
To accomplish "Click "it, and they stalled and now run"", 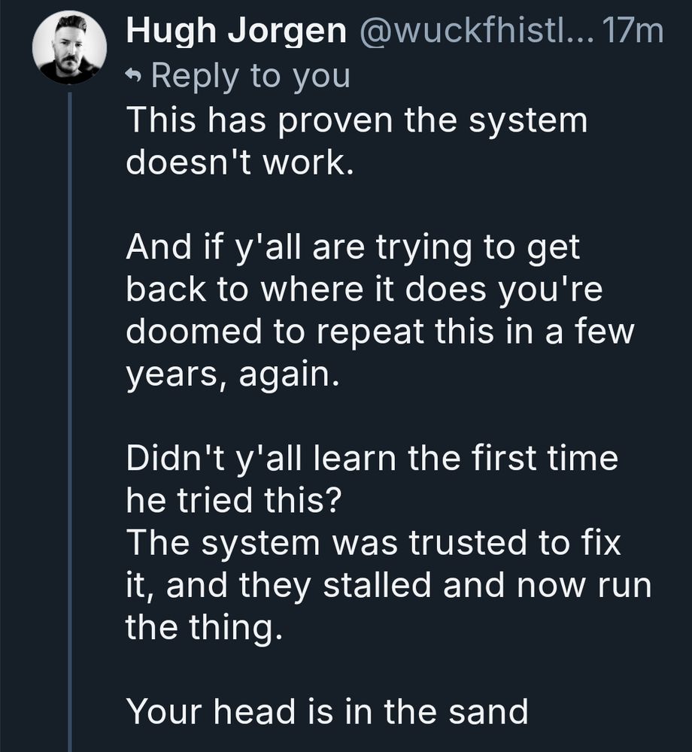I will pos(388,586).
